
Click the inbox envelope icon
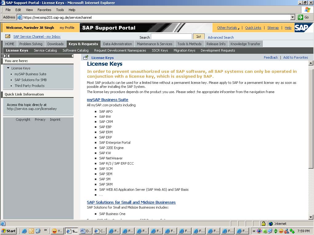(x=8, y=36)
